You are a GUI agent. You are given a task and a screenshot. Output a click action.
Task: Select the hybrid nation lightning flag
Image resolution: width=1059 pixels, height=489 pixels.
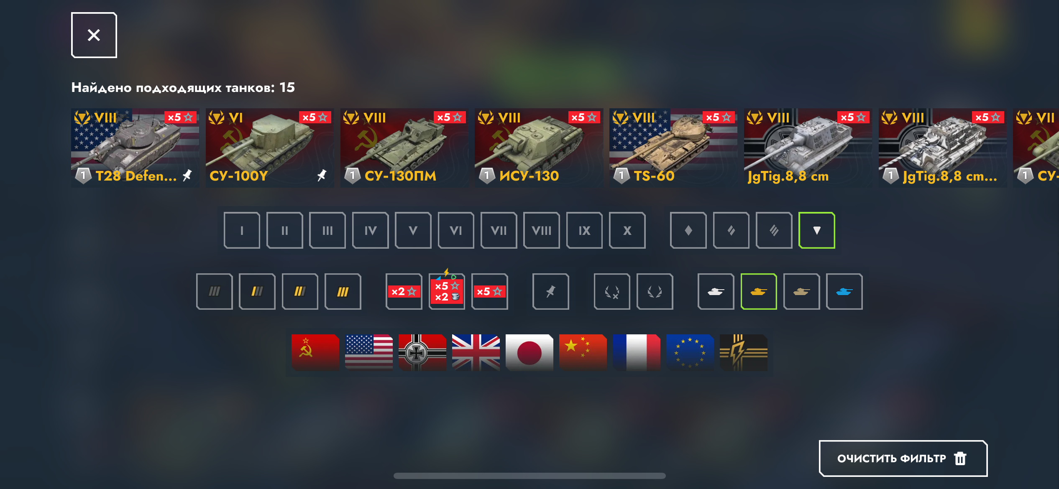click(x=743, y=352)
